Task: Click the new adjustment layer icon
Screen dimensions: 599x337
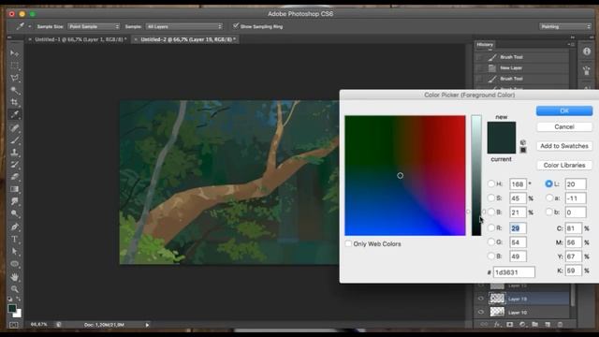Action: [x=522, y=325]
